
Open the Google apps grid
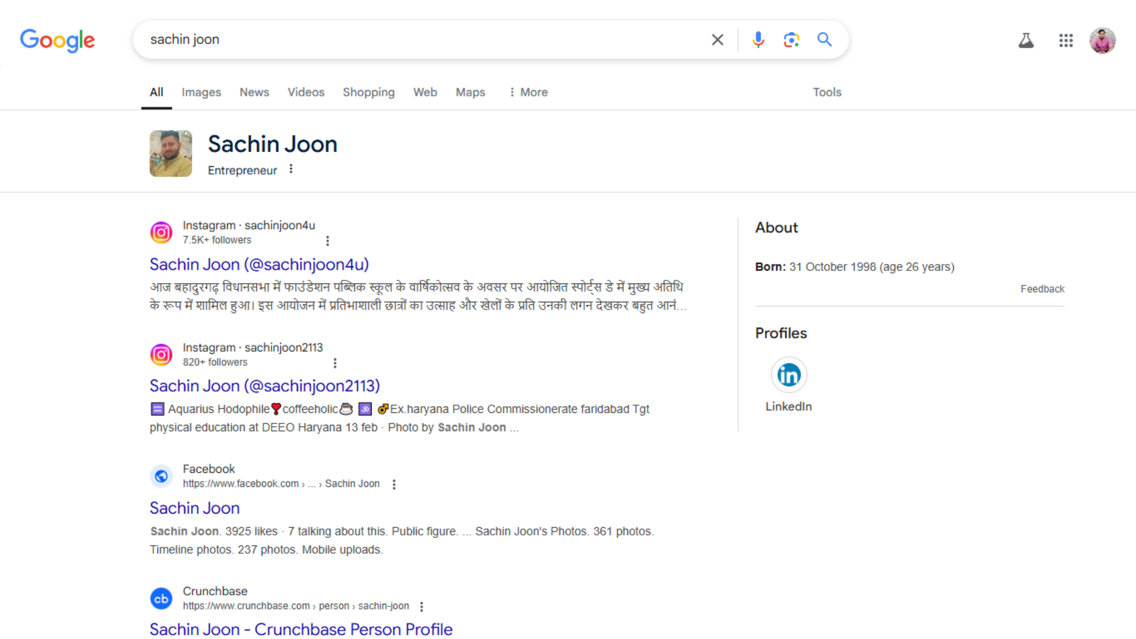coord(1066,40)
